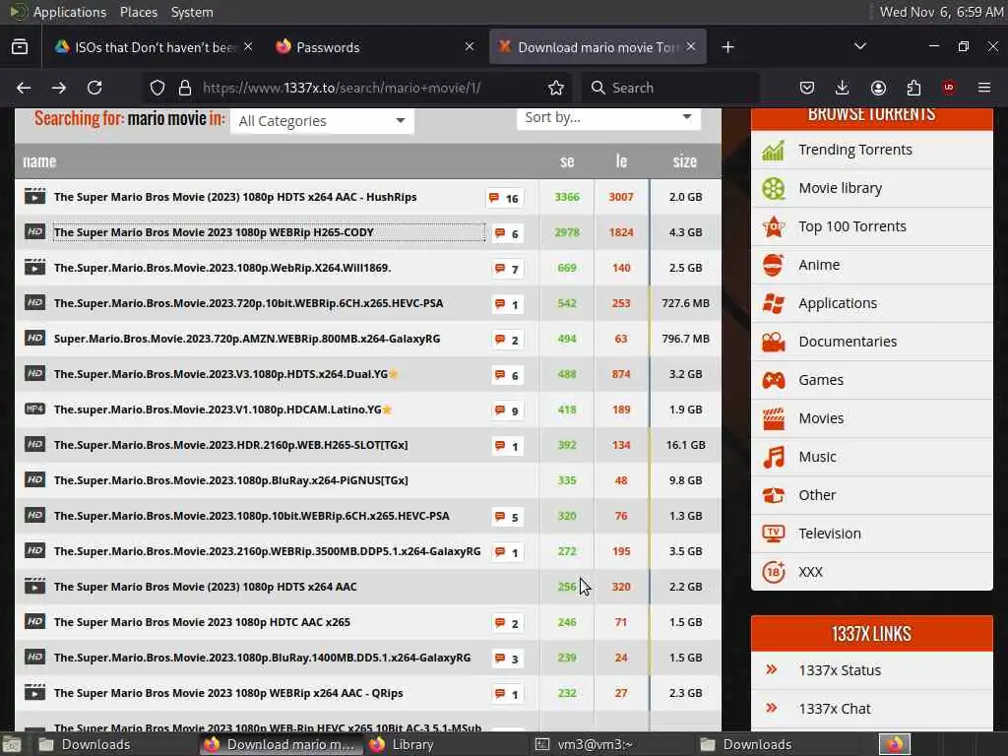
Task: Open the Places menu in top panel
Action: pyautogui.click(x=138, y=12)
